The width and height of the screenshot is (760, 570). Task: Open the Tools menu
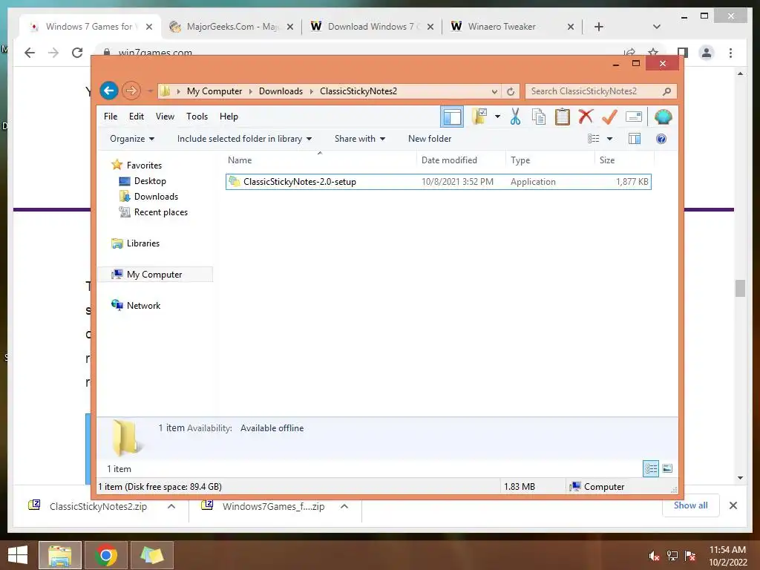197,117
